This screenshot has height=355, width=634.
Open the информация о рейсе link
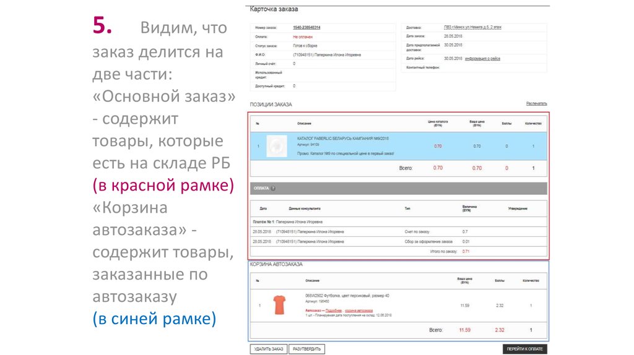coord(482,59)
